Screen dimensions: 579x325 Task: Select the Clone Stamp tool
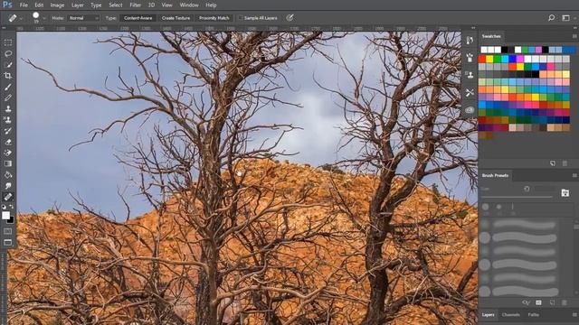[x=8, y=108]
